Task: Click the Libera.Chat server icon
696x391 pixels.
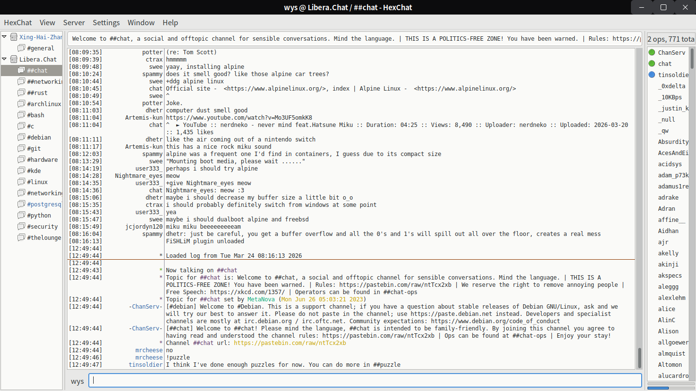Action: [x=14, y=59]
